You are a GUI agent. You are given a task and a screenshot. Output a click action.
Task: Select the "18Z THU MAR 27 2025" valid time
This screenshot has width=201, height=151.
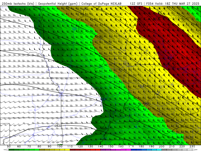(x=182, y=4)
